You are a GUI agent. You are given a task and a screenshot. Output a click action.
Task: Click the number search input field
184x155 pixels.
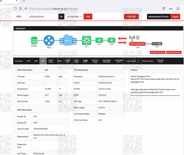tap(42, 17)
